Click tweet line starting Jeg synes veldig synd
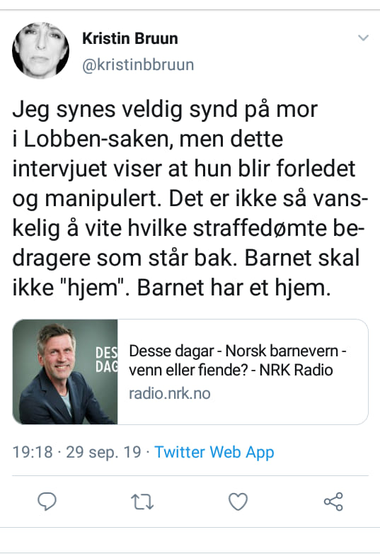Image resolution: width=380 pixels, height=554 pixels. [x=165, y=110]
